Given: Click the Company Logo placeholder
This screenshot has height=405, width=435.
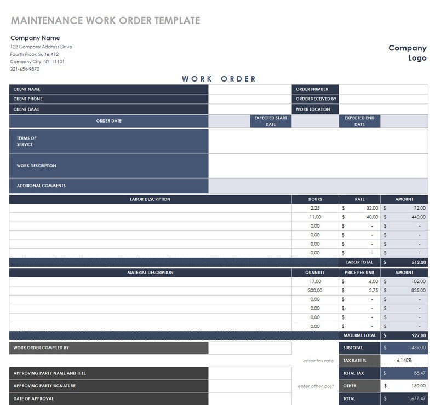Looking at the screenshot, I should [408, 53].
